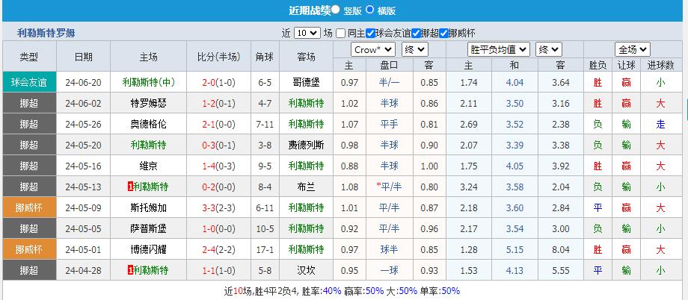Screen dimensions: 688x300
Task: Open the match count dropdown showing 10
Action: (x=307, y=33)
